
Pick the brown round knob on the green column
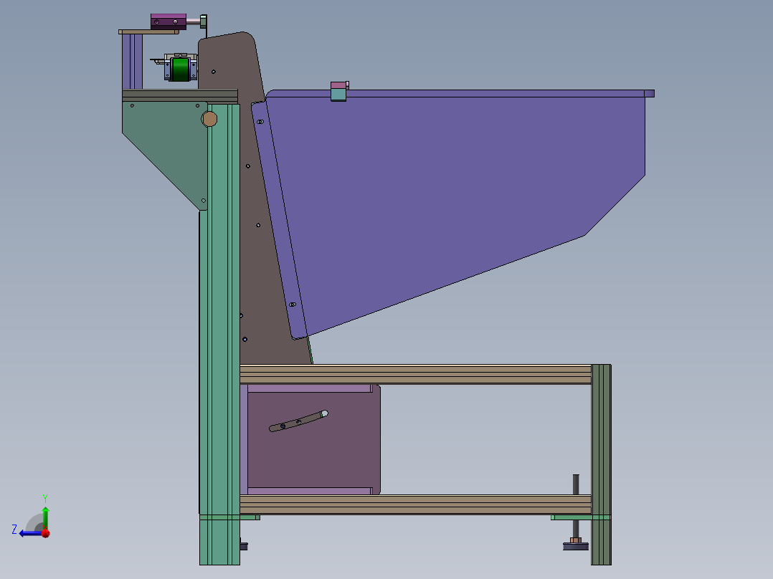click(209, 119)
